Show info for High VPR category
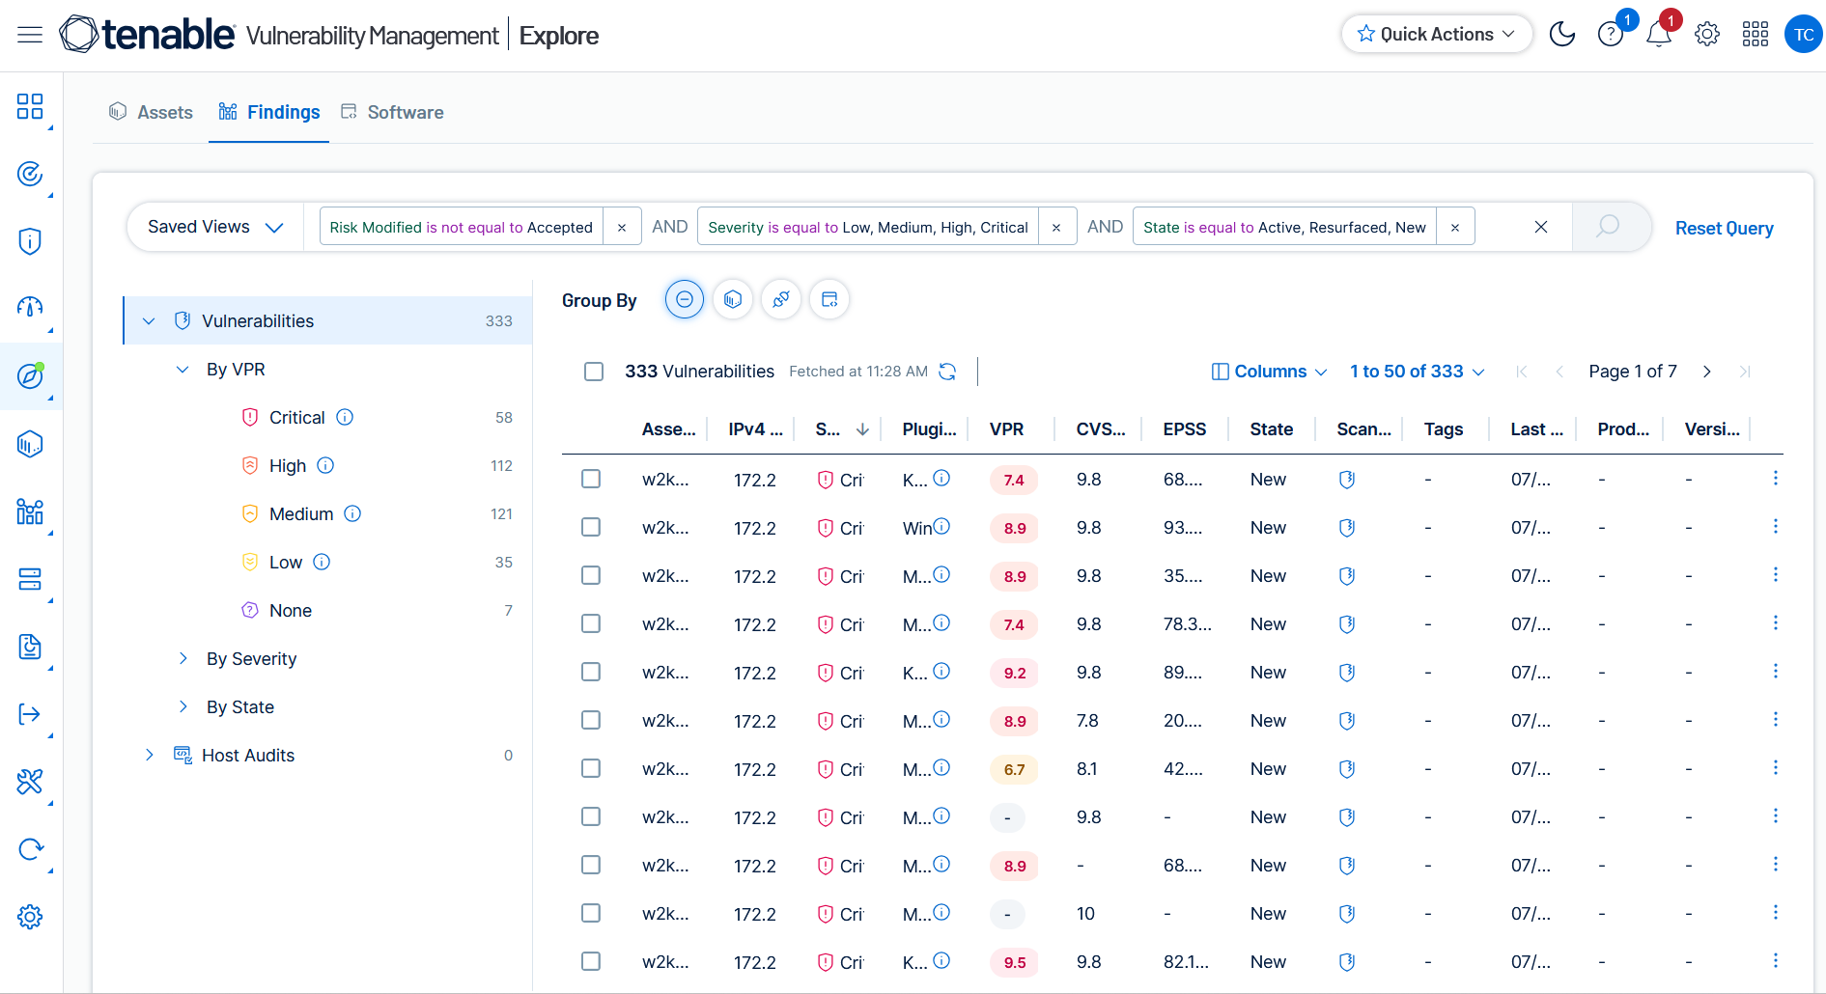Screen dimensions: 1826x994 pos(325,465)
